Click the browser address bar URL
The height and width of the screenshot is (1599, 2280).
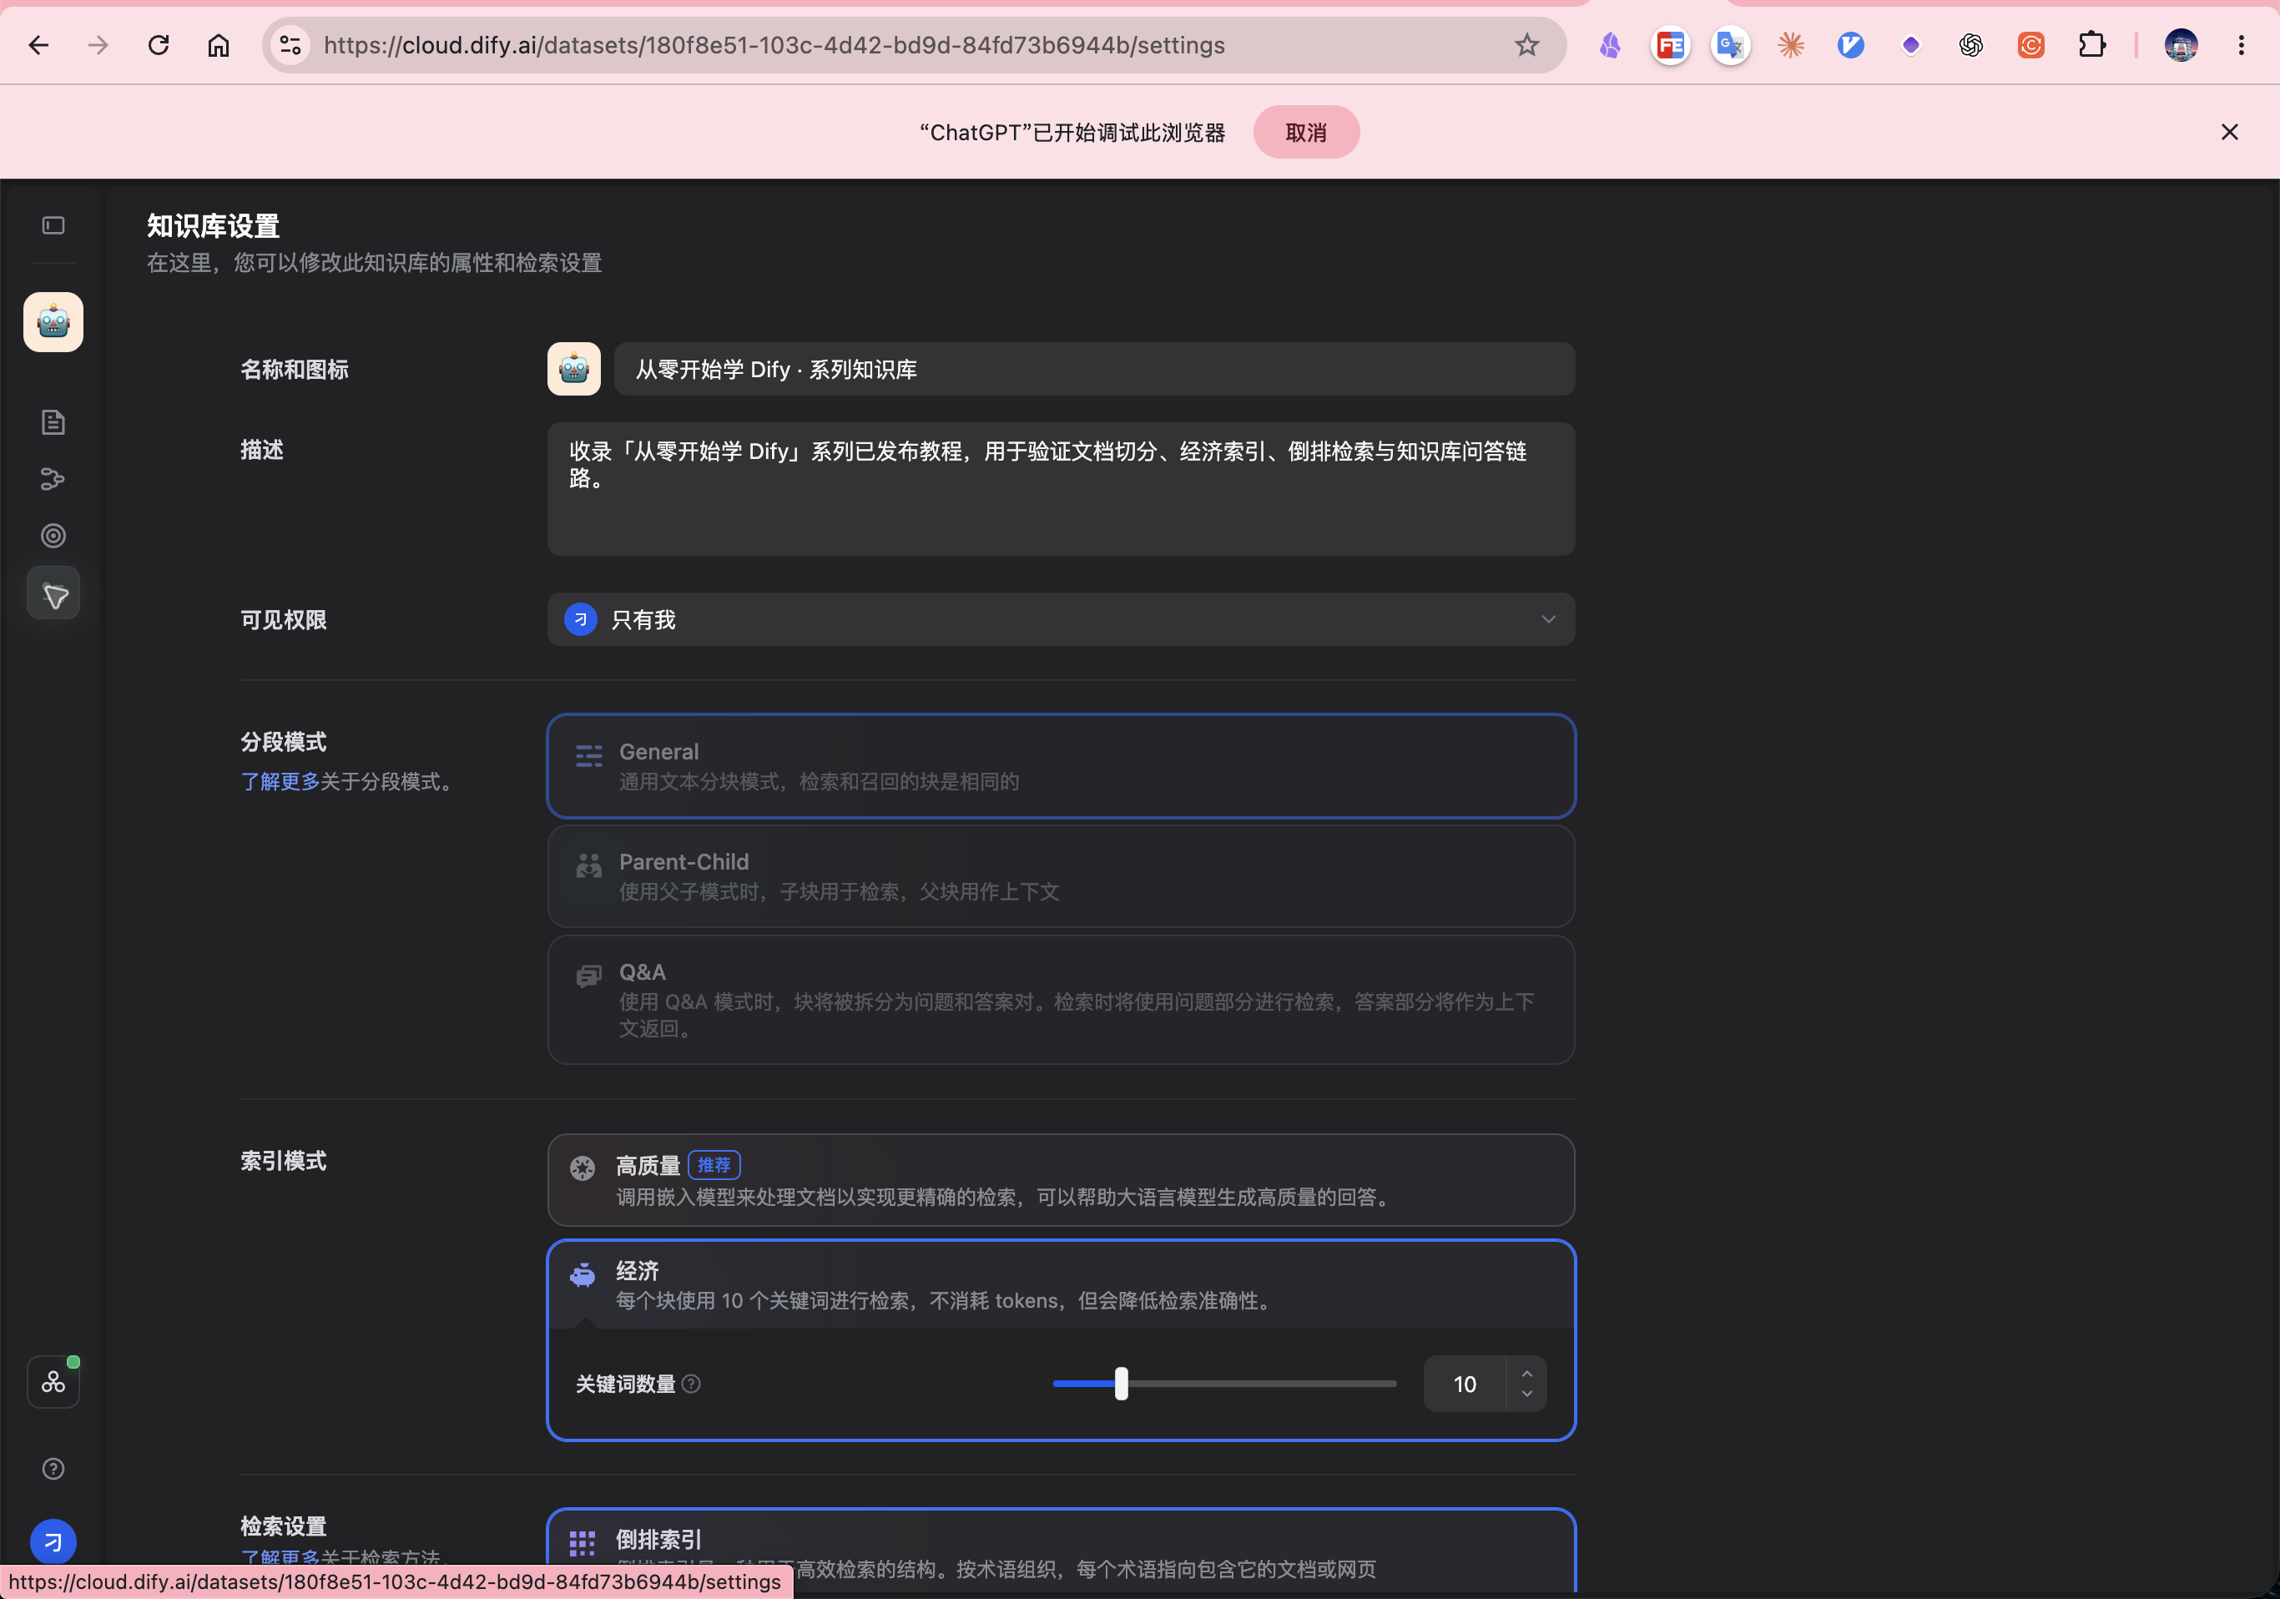(x=774, y=45)
